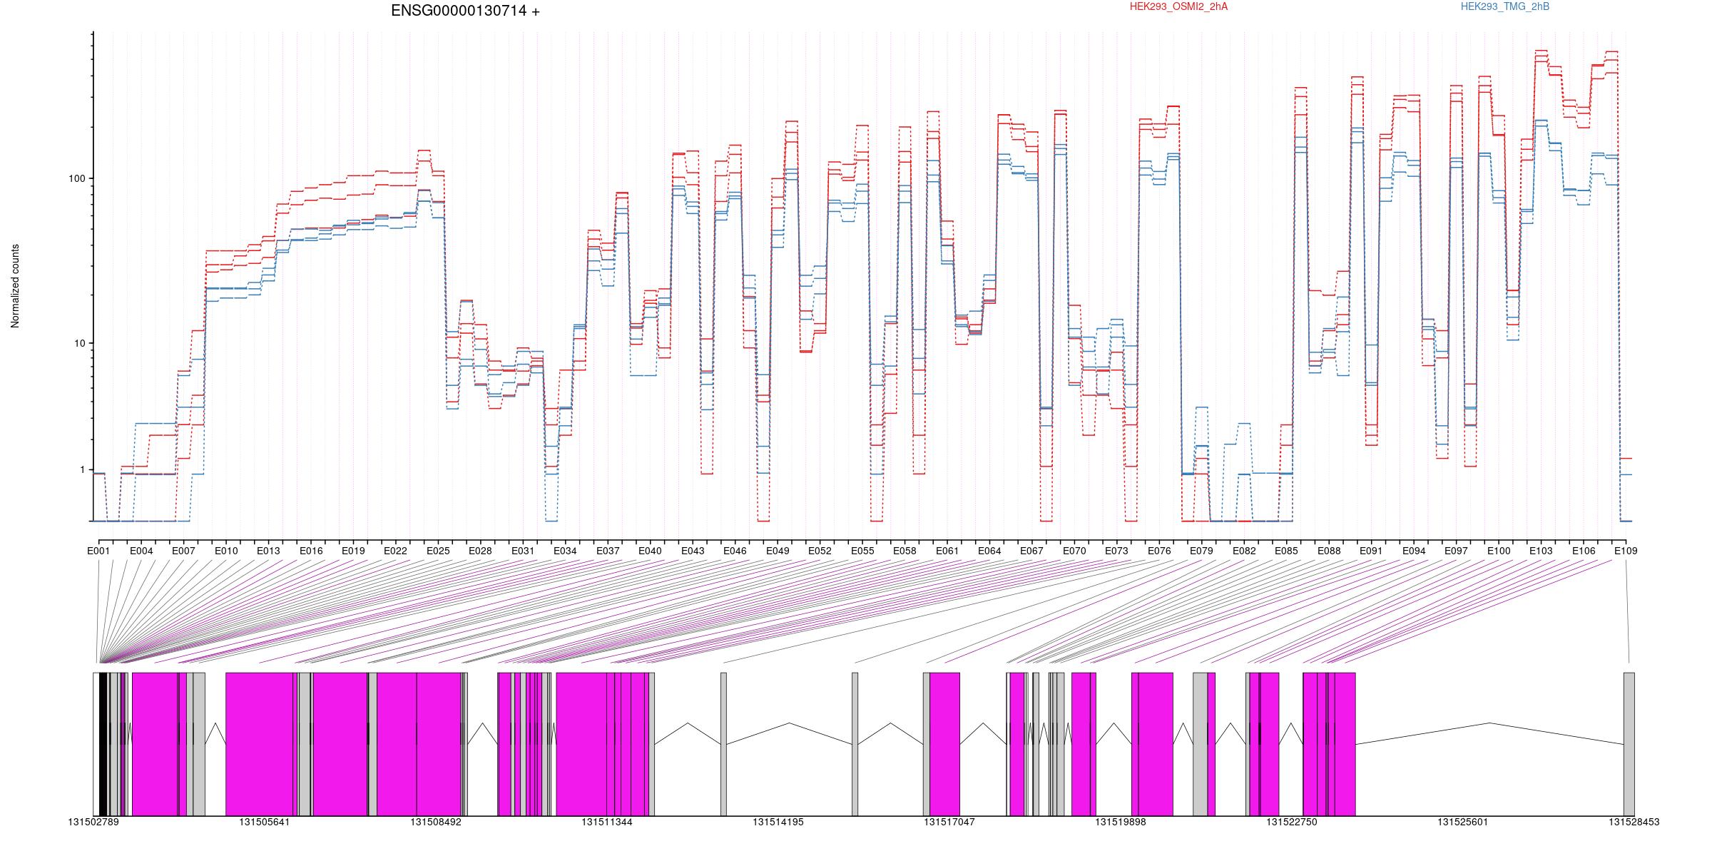Click genomic coordinate 131517047
The width and height of the screenshot is (1712, 856).
949,822
